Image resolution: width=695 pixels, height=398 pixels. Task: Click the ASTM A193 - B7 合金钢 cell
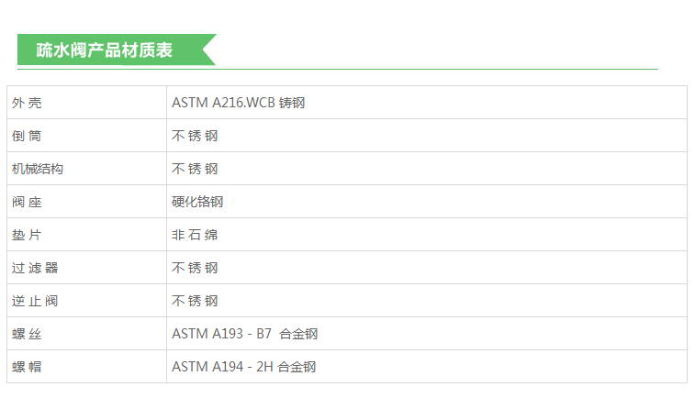(244, 334)
